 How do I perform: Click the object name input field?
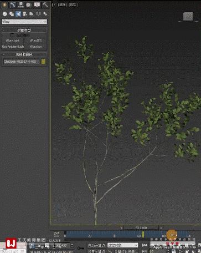tap(22, 62)
